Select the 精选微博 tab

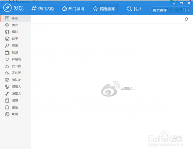[x=104, y=9]
